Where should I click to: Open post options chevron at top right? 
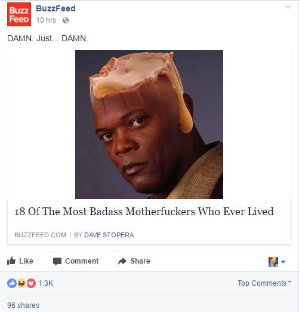click(x=288, y=7)
